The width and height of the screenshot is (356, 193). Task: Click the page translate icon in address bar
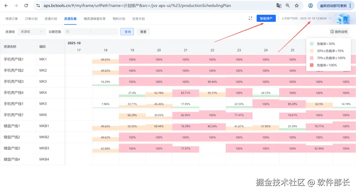click(x=279, y=6)
